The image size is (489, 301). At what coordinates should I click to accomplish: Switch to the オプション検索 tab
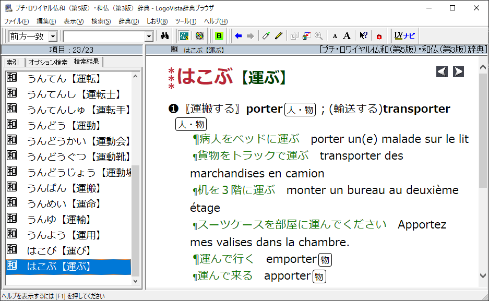click(x=47, y=62)
